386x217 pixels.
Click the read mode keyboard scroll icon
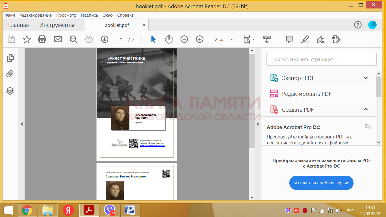click(x=267, y=39)
